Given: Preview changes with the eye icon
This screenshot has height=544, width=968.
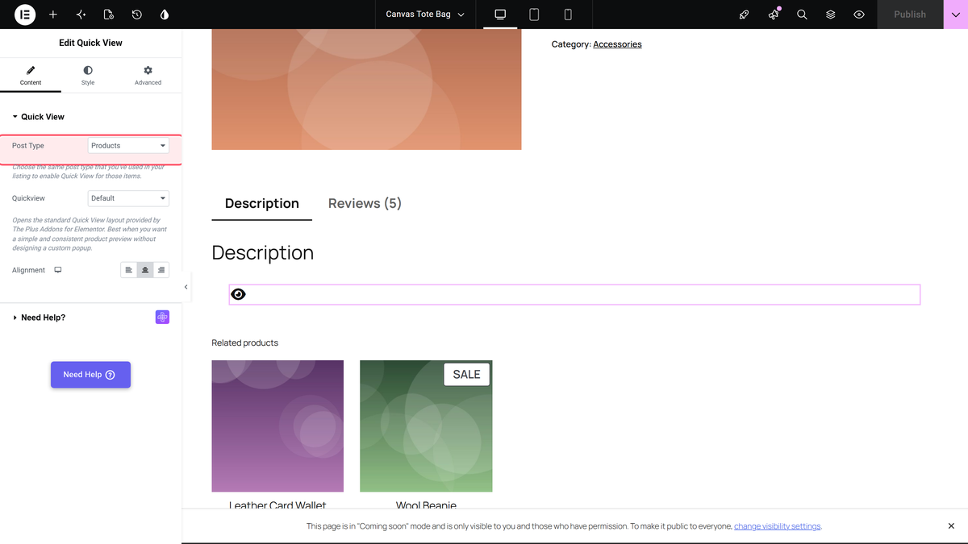Looking at the screenshot, I should pyautogui.click(x=859, y=15).
